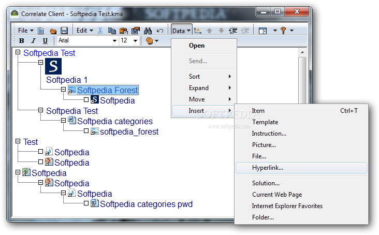Toggle Bold formatting
Viewport: 379px width, 235px height.
tap(22, 40)
